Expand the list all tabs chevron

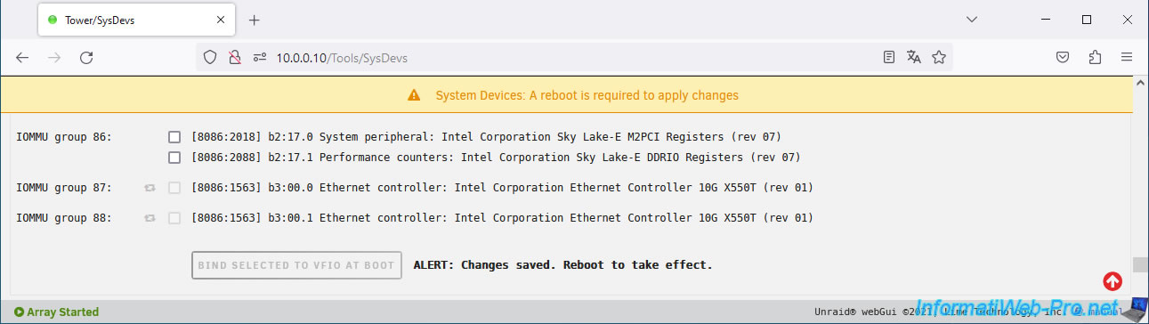(972, 19)
